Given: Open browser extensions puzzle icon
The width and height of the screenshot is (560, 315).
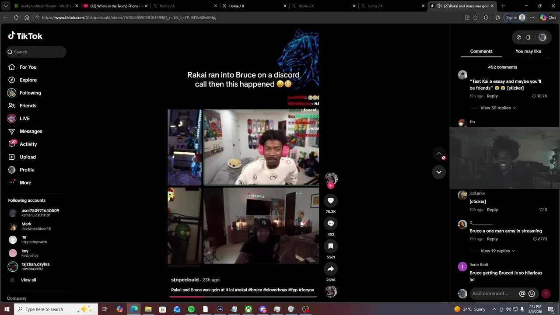Looking at the screenshot, I should click(486, 17).
